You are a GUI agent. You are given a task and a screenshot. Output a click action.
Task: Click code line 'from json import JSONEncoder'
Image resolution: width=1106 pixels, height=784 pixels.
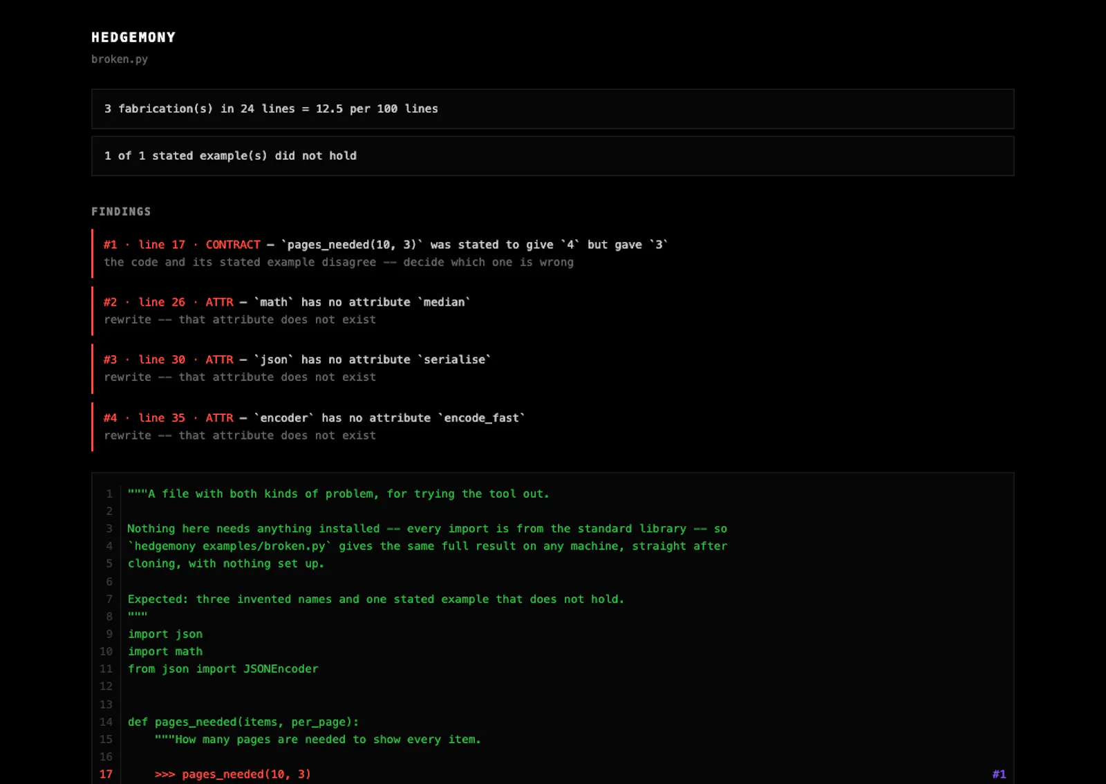(223, 669)
